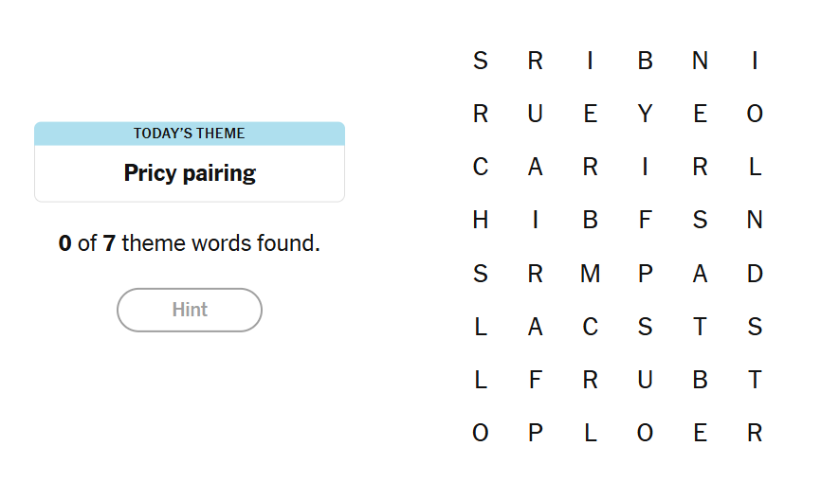Choose the P in the bottom row
821x500 pixels.
[x=536, y=433]
